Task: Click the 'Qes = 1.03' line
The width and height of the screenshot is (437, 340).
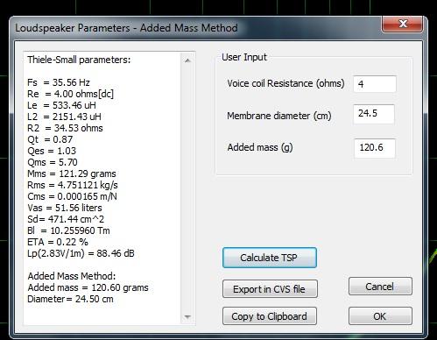Action: (x=52, y=151)
